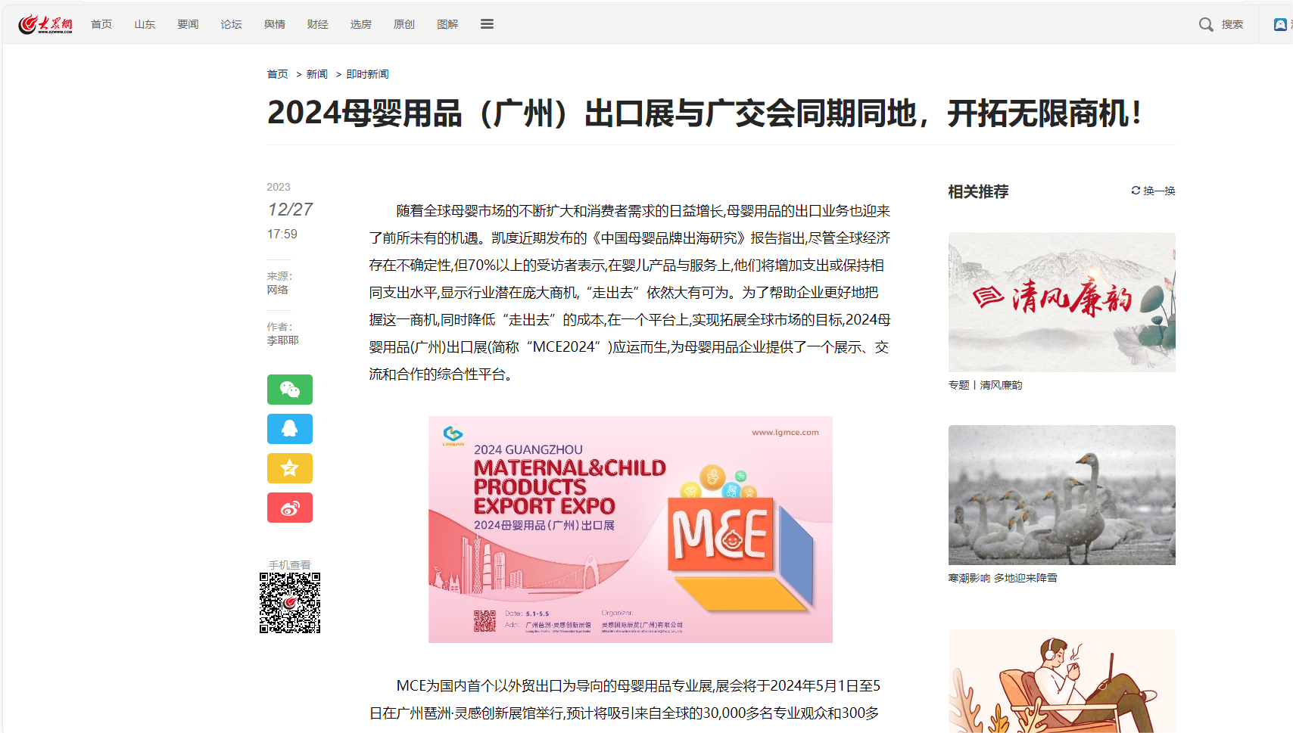This screenshot has height=733, width=1293.
Task: Open the 选房 nav item
Action: pyautogui.click(x=360, y=24)
